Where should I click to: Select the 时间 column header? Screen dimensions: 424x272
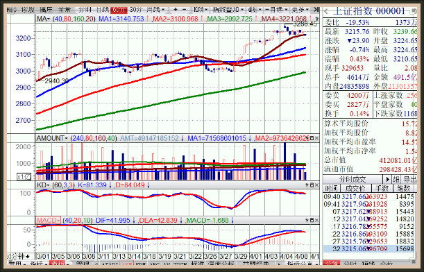(331, 188)
